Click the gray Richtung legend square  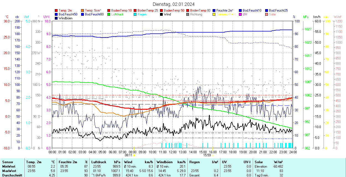(x=188, y=14)
